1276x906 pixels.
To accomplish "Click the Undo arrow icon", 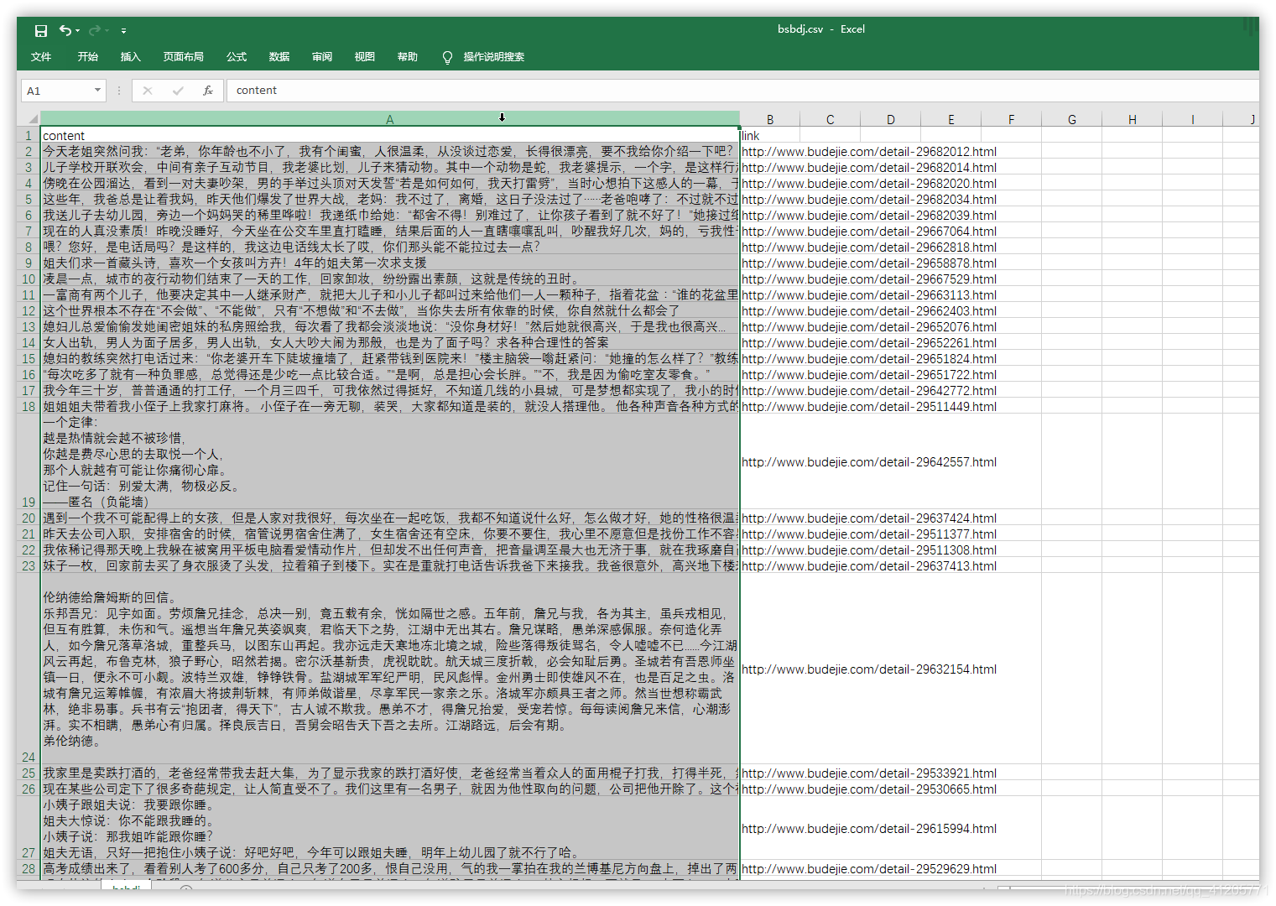I will click(x=65, y=30).
